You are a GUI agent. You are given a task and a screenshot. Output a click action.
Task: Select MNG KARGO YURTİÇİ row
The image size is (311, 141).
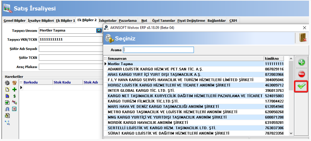coord(194,117)
